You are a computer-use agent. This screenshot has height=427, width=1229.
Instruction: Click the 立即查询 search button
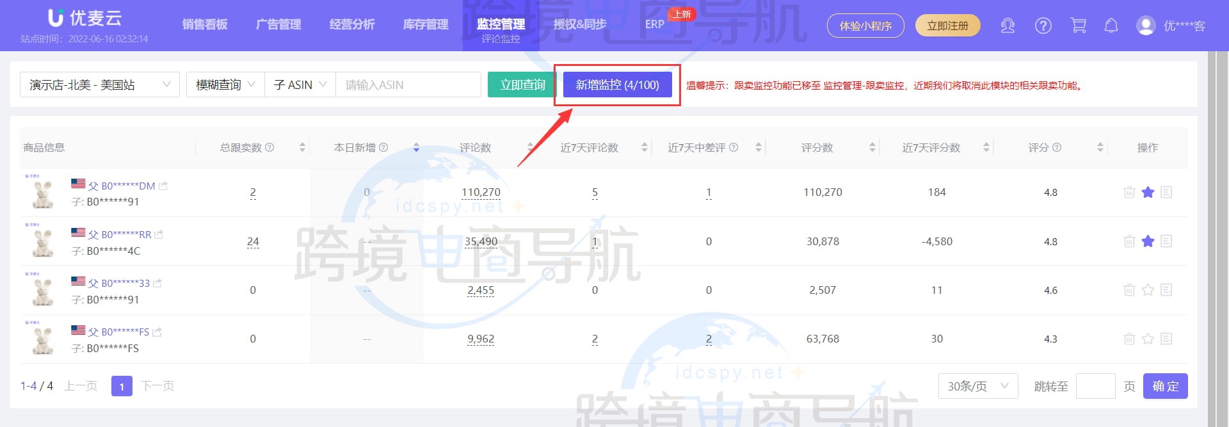[x=522, y=85]
